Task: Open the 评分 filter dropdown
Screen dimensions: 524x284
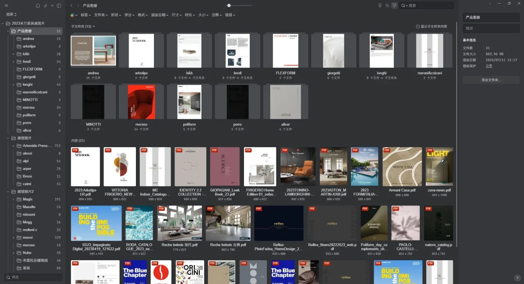Action: tap(129, 15)
